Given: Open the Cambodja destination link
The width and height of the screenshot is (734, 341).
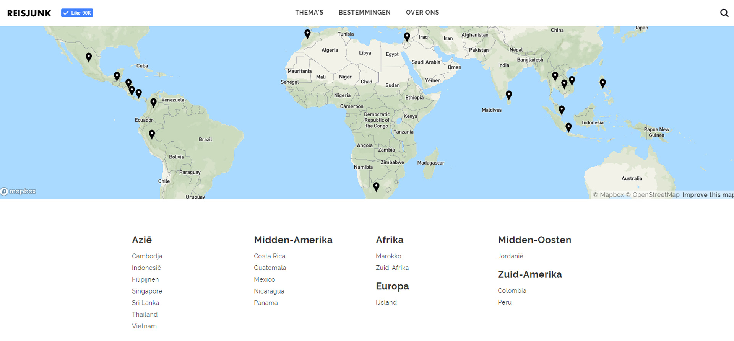Looking at the screenshot, I should coord(147,256).
